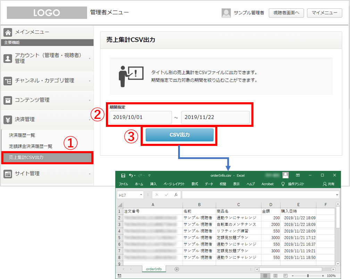
Task: Expand the formula bar chevron
Action: click(337, 195)
